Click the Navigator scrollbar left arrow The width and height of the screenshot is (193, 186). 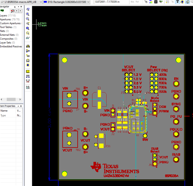pos(2,99)
